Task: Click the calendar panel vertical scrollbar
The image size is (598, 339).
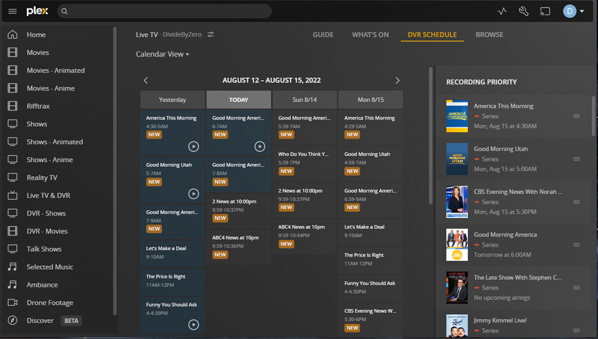Action: (430, 135)
